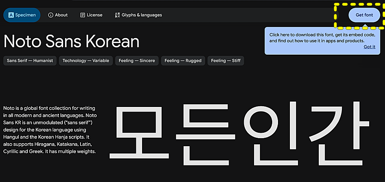Screen dimensions: 385x182
Task: Switch to the About tab
Action: tap(58, 15)
